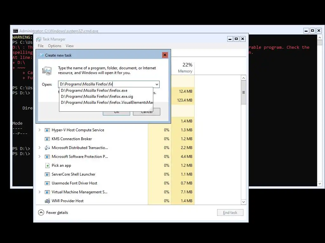The height and width of the screenshot is (243, 325).
Task: Minimize the cmd.exe Administrator window
Action: (x=306, y=31)
